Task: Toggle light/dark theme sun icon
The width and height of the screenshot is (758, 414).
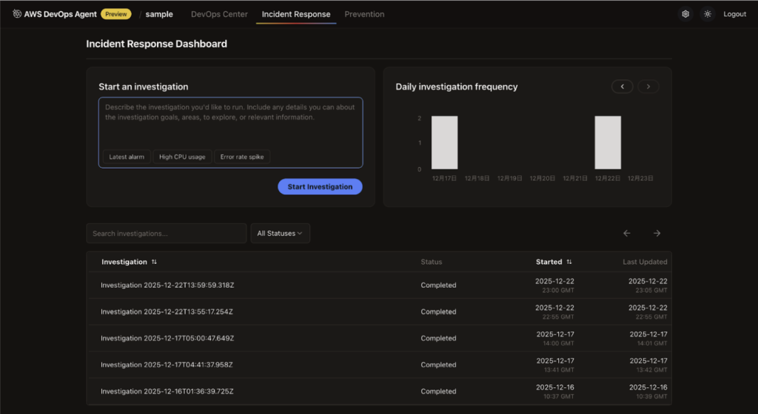Action: tap(708, 14)
